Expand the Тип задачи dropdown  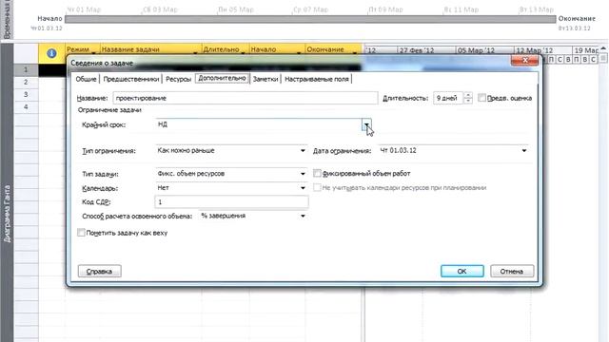(303, 174)
